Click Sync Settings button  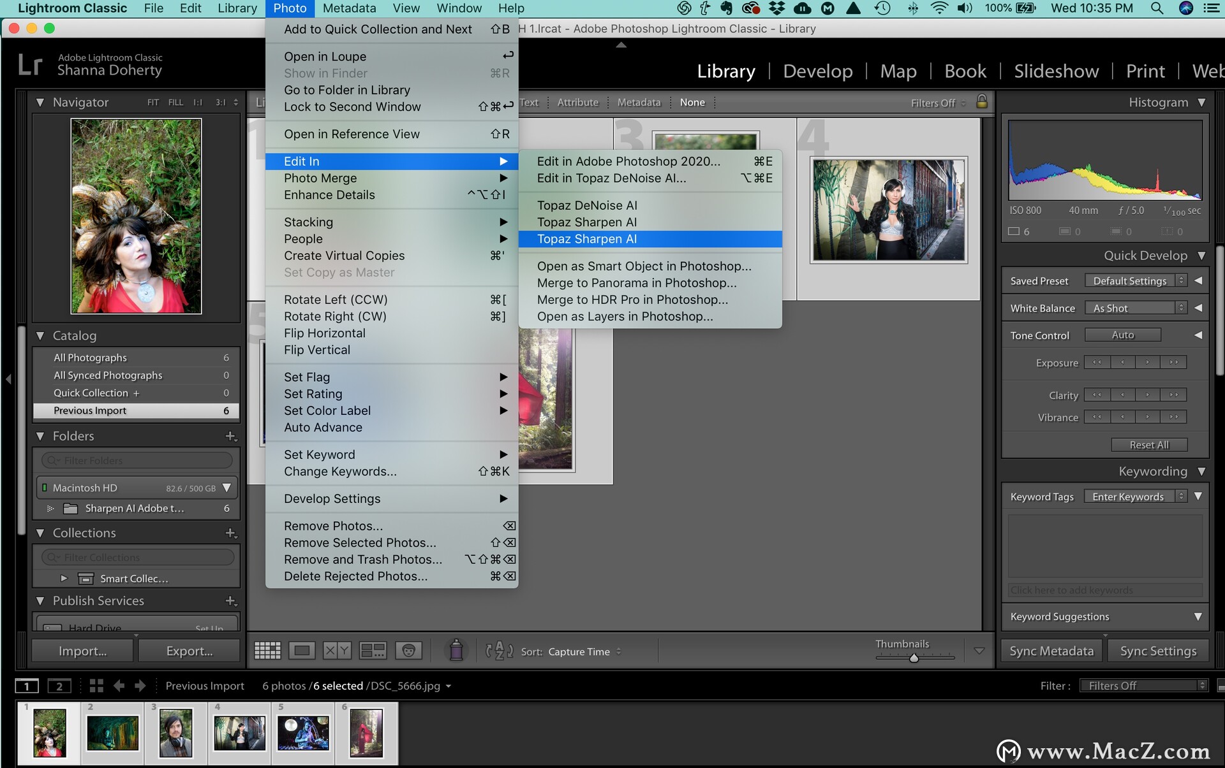1158,651
